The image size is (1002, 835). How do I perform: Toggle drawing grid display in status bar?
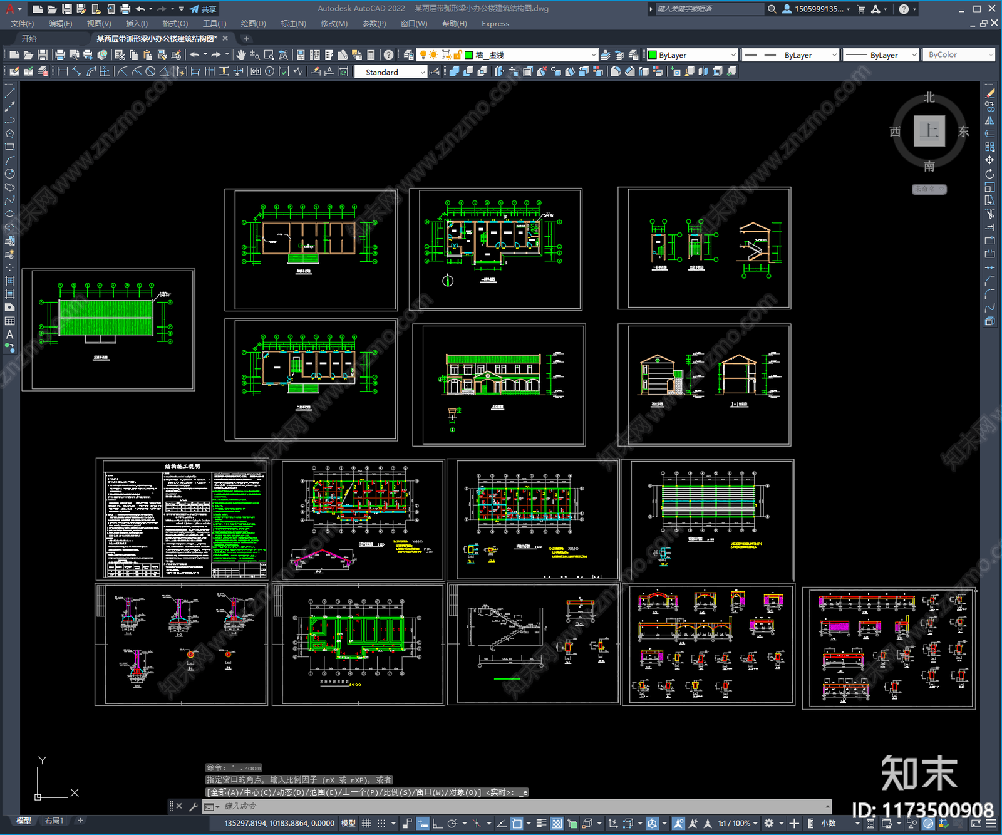point(366,823)
